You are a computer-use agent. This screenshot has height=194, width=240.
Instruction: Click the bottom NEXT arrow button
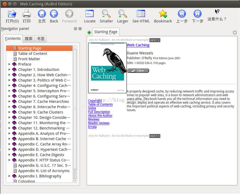pyautogui.click(x=155, y=136)
